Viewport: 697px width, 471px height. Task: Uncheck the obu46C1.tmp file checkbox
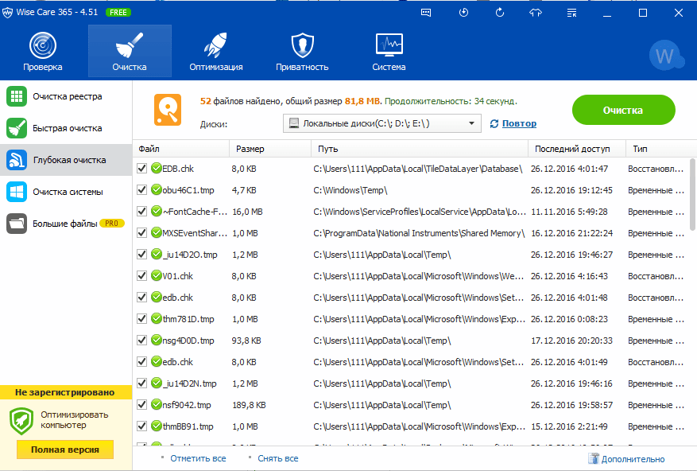click(141, 190)
